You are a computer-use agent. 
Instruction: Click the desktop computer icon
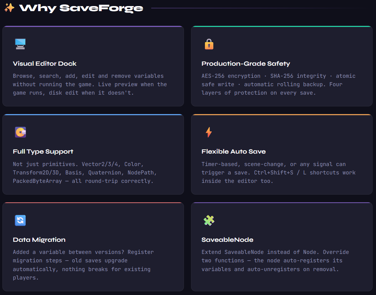pos(20,44)
